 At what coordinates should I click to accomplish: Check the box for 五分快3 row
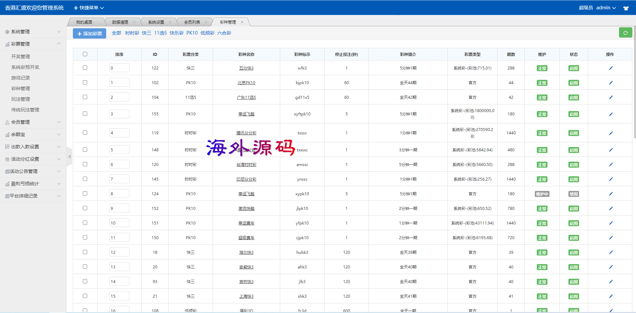[85, 68]
